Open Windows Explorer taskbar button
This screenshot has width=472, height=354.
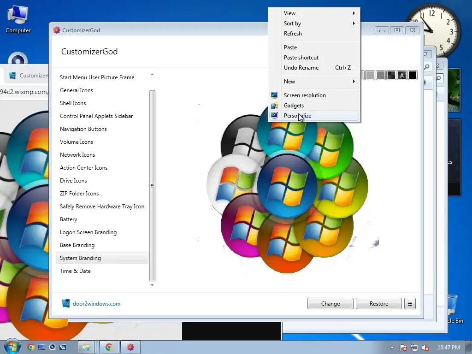point(86,348)
